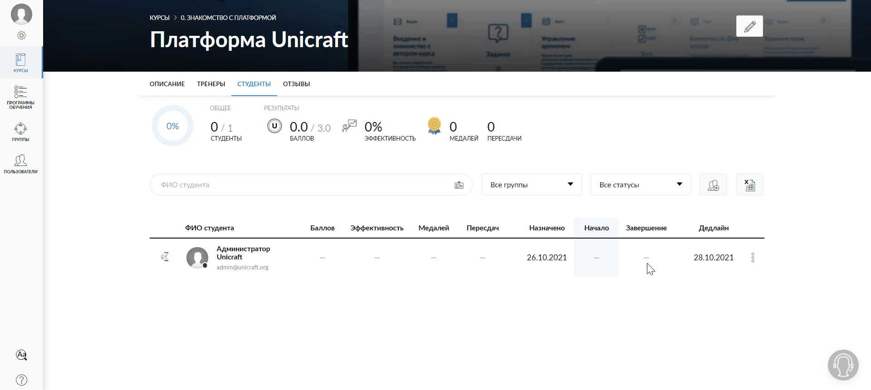Click the Курсы breadcrumb link
Image resolution: width=871 pixels, height=390 pixels.
[159, 18]
